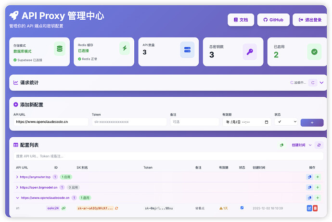Viewport: 332px width, 222px height.
Task: Open the calendar picker in 有效期 field
Action: [267, 122]
